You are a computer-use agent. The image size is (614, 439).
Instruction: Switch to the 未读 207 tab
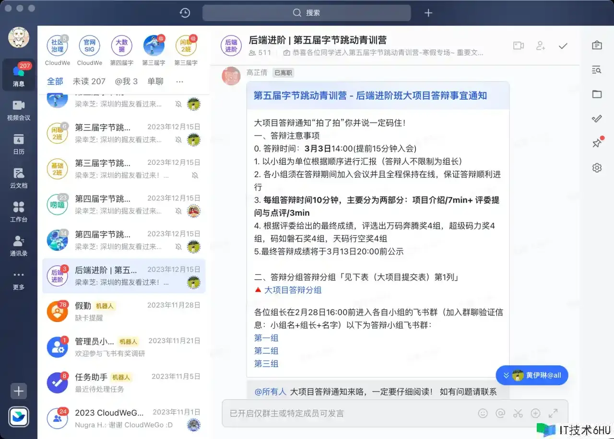[x=89, y=81]
